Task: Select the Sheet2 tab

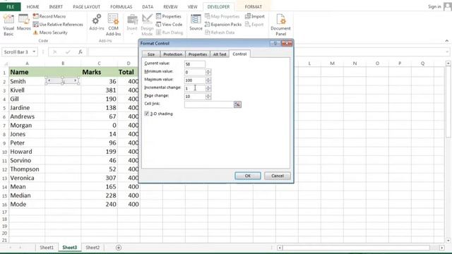Action: [93, 248]
